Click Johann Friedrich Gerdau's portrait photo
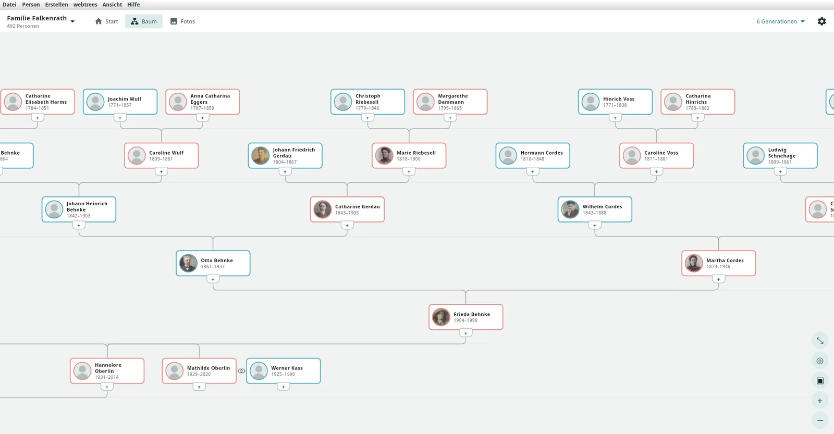Image resolution: width=834 pixels, height=434 pixels. coord(261,155)
